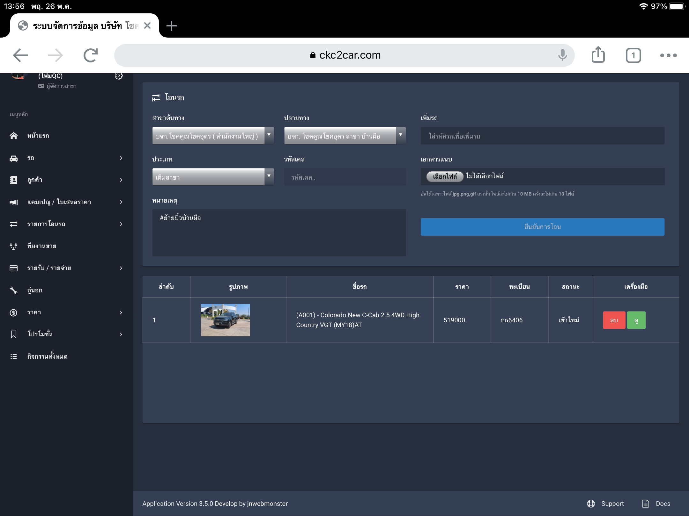Click the Colorado car thumbnail image

(225, 320)
